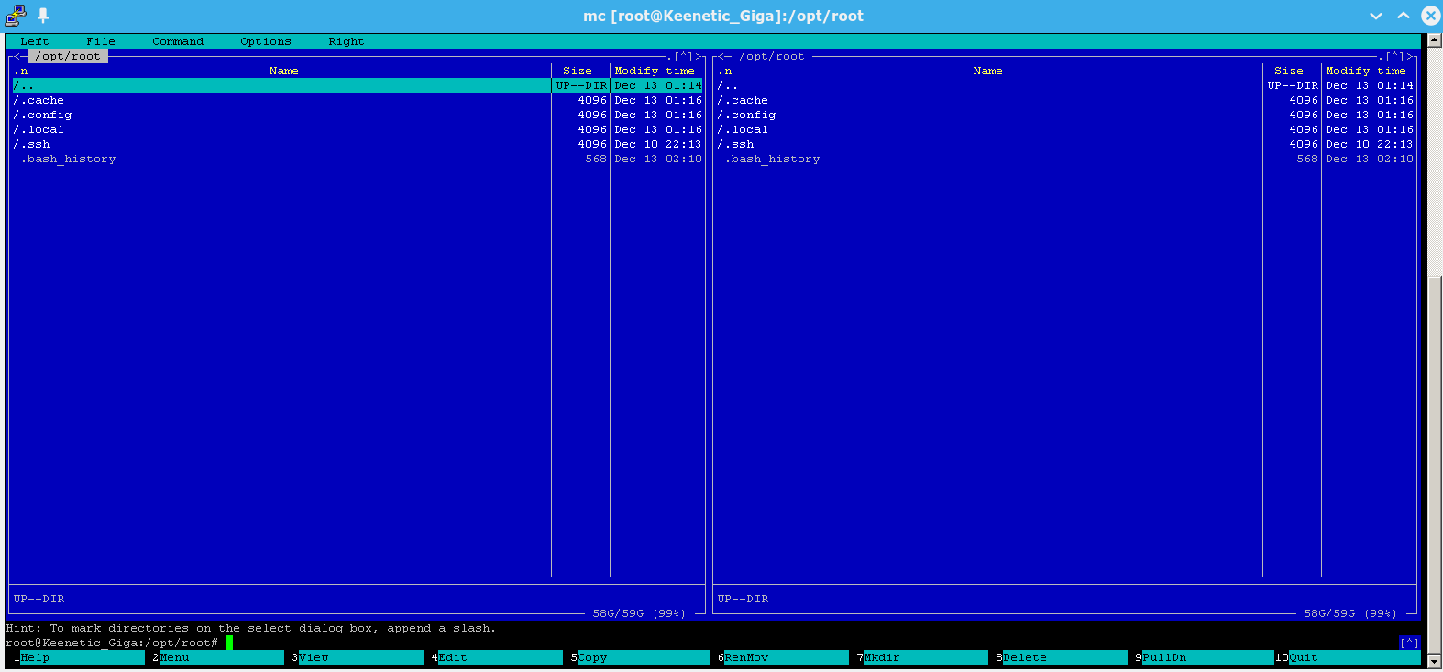Click the terminal vertical scrollbar thumb
The image size is (1443, 672).
1435,463
